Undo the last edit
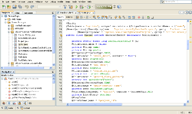Viewport: 192px width, 114px height. point(27,7)
